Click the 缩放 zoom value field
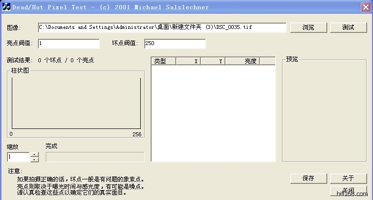Image resolution: width=373 pixels, height=200 pixels. coord(18,157)
